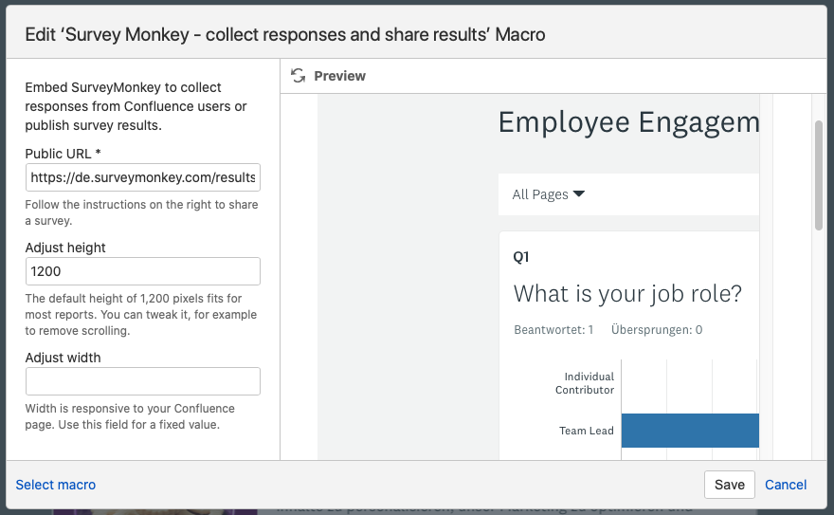Open the Select macro link
Viewport: 834px width, 515px height.
pos(56,485)
